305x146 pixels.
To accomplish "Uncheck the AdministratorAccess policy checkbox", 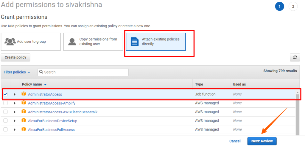I will tap(5, 94).
